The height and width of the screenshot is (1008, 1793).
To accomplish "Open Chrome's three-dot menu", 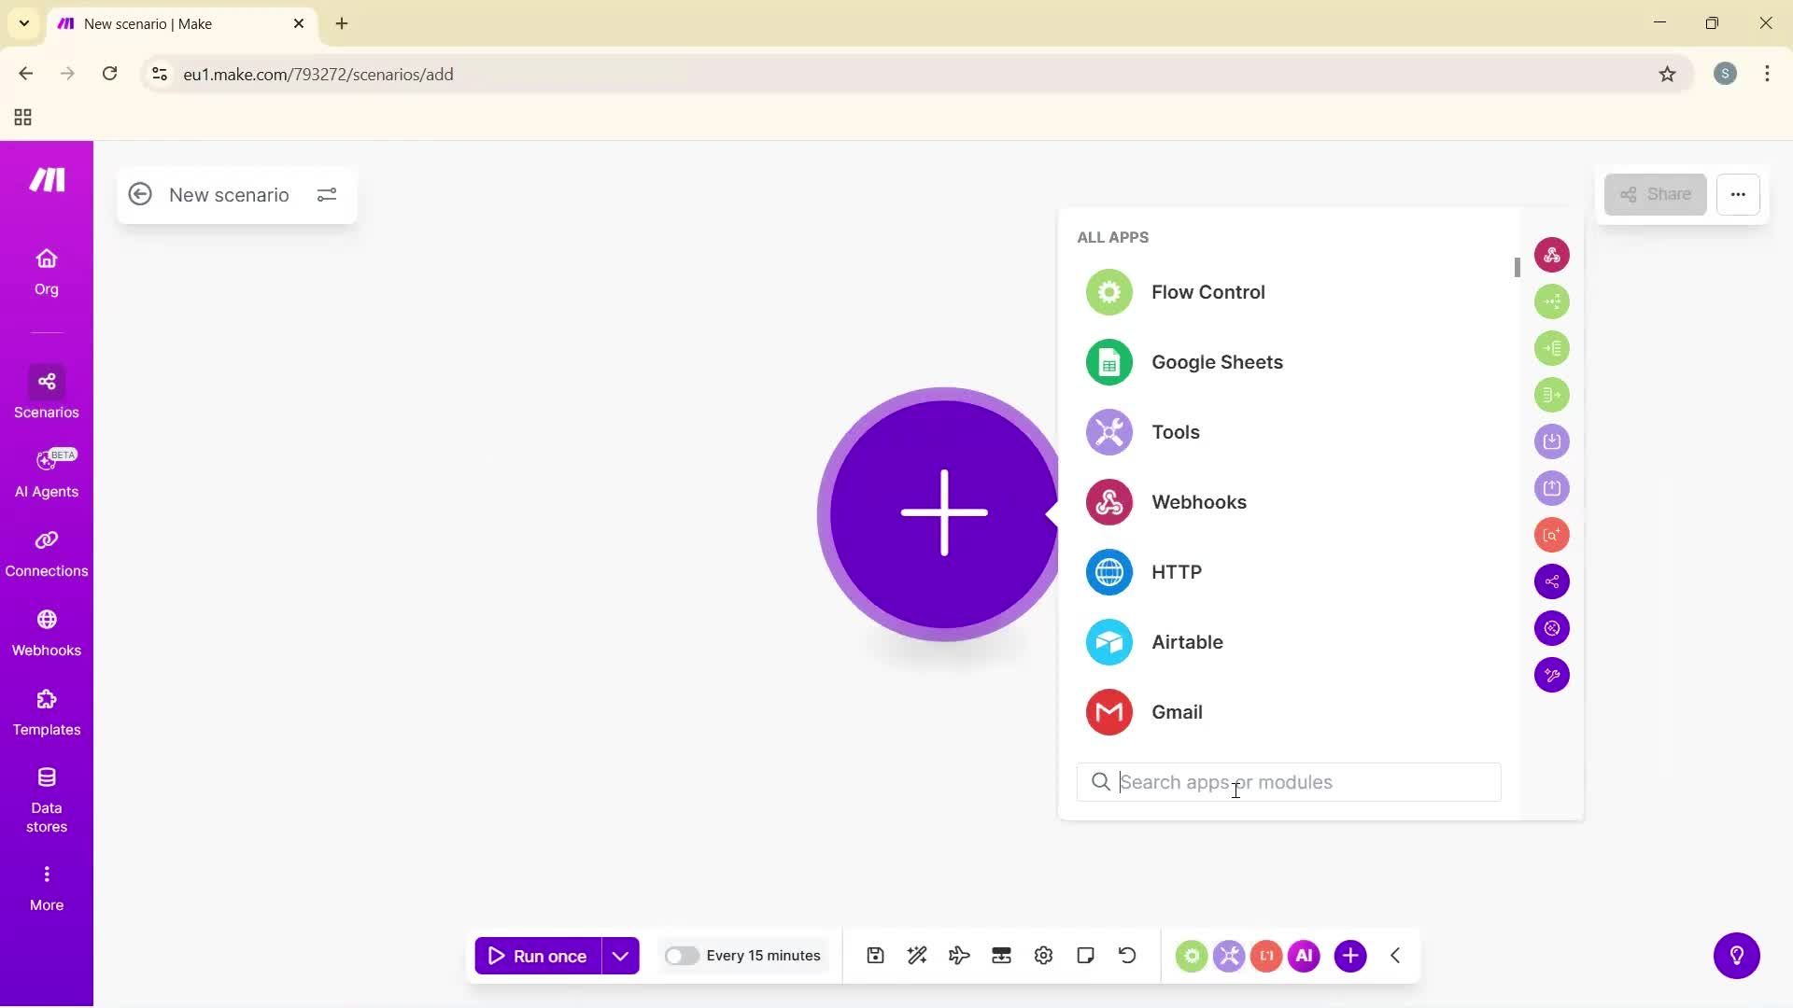I will [x=1767, y=74].
